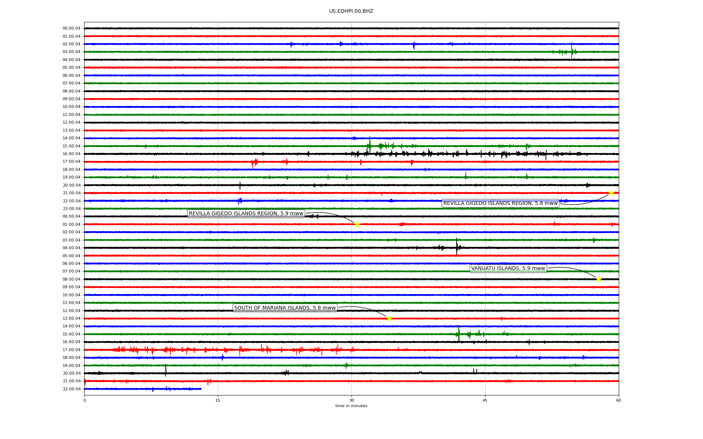Click the first 00:00:04 row label at top
Image resolution: width=703 pixels, height=439 pixels.
[x=71, y=29]
